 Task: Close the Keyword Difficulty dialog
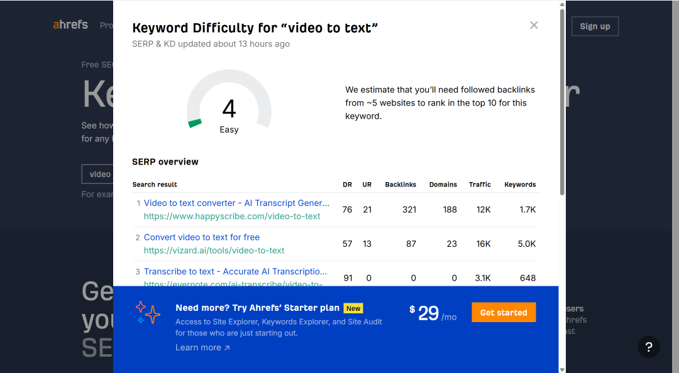[x=534, y=25]
